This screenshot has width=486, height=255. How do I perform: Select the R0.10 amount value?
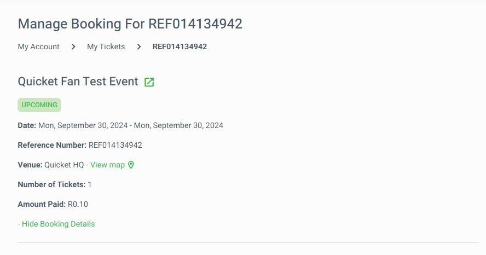(78, 205)
